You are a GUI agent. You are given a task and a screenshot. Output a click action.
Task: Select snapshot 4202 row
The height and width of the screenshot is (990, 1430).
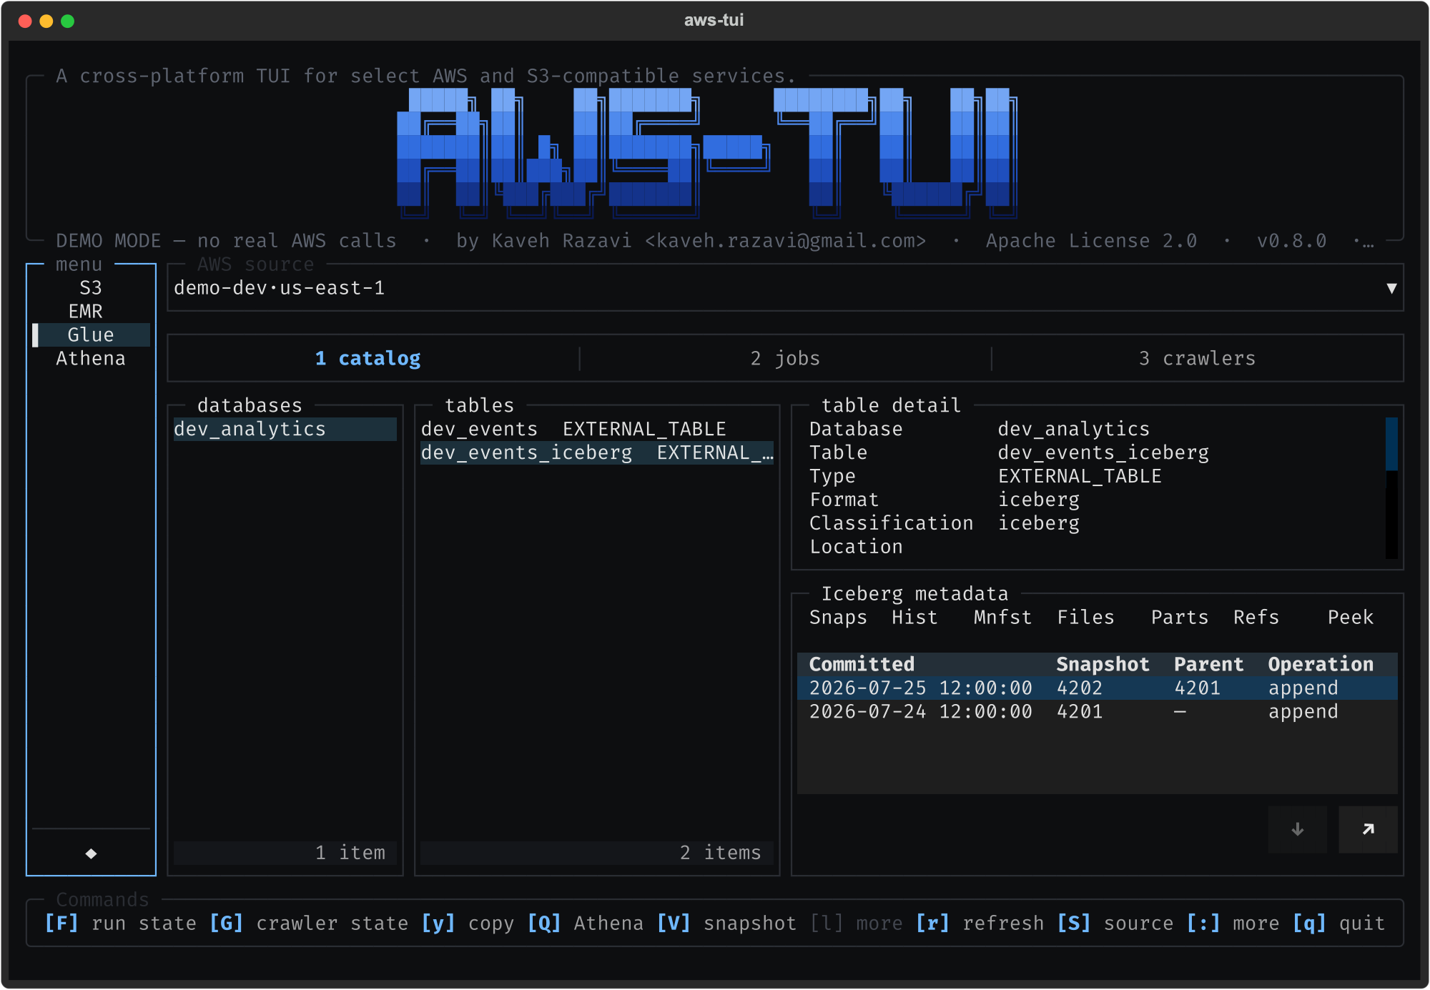coord(1097,688)
